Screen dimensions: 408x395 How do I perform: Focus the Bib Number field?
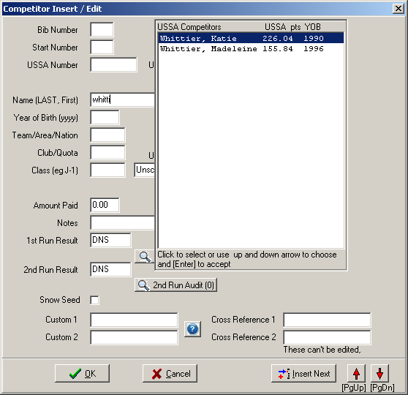[x=102, y=30]
